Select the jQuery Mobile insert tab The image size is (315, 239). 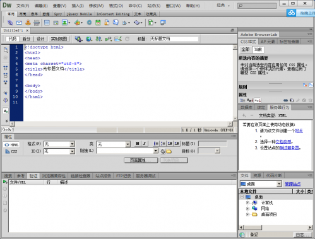[x=79, y=14]
